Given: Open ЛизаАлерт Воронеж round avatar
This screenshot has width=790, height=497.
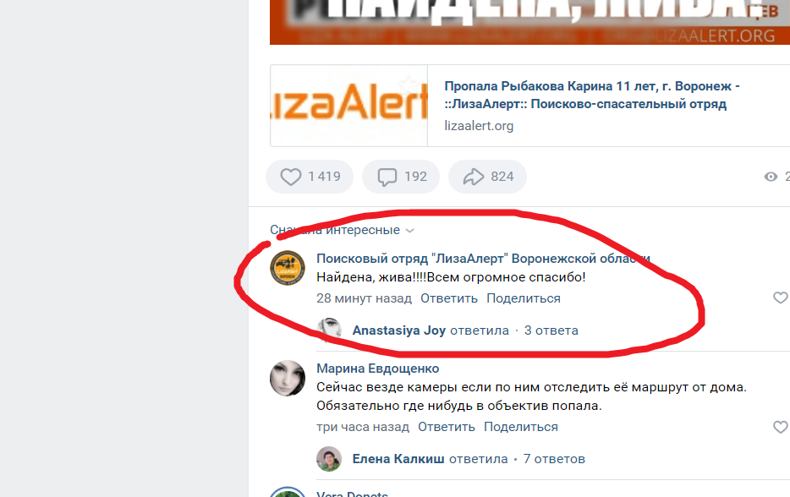Looking at the screenshot, I should pos(288,268).
